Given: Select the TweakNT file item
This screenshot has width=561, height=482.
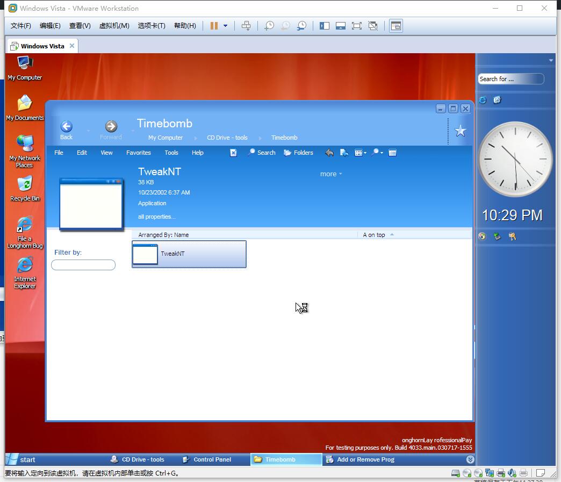Looking at the screenshot, I should (189, 254).
